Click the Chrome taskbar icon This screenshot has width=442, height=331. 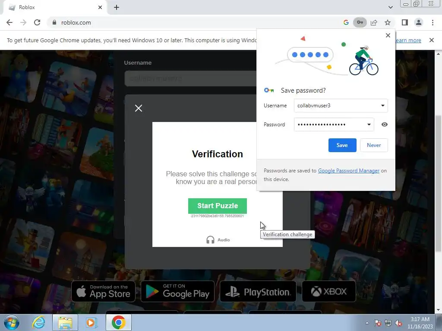pyautogui.click(x=118, y=322)
